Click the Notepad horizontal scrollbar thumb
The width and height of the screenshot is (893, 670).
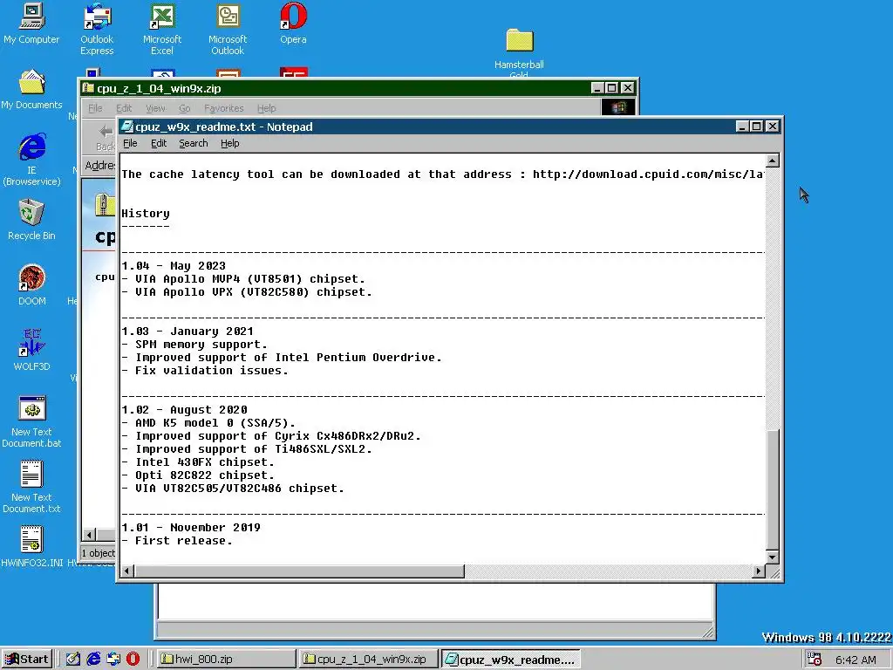[299, 571]
